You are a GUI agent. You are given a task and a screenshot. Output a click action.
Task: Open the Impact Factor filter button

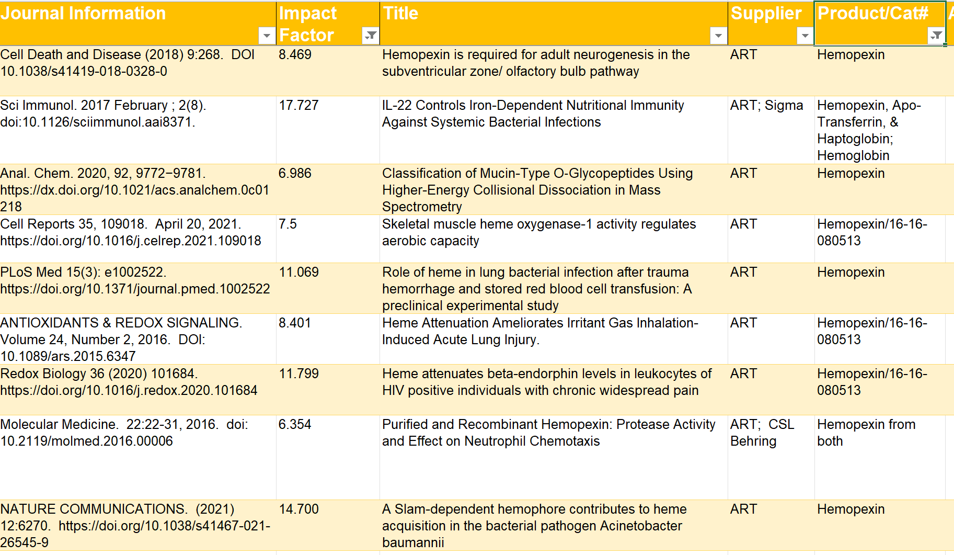(x=370, y=36)
